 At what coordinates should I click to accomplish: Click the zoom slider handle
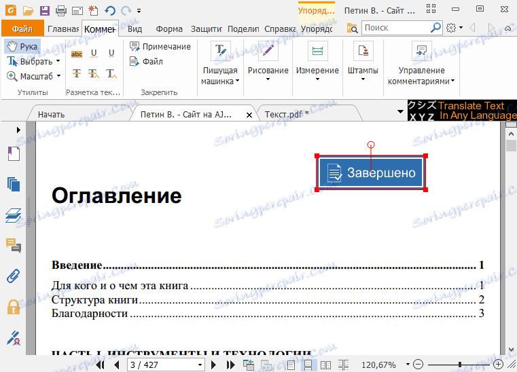coord(460,365)
